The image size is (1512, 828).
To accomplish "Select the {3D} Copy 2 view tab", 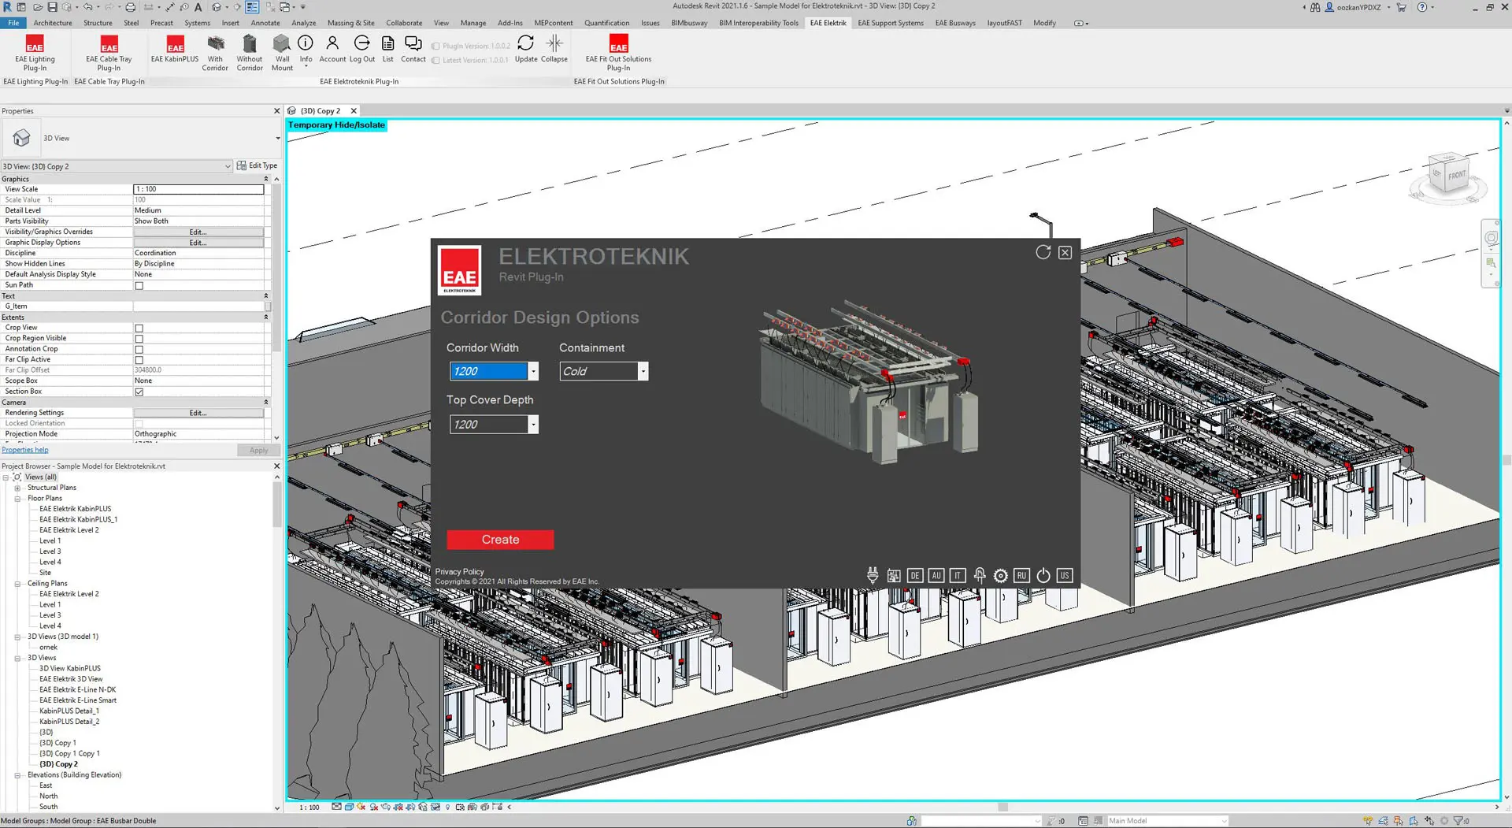I will [x=321, y=111].
